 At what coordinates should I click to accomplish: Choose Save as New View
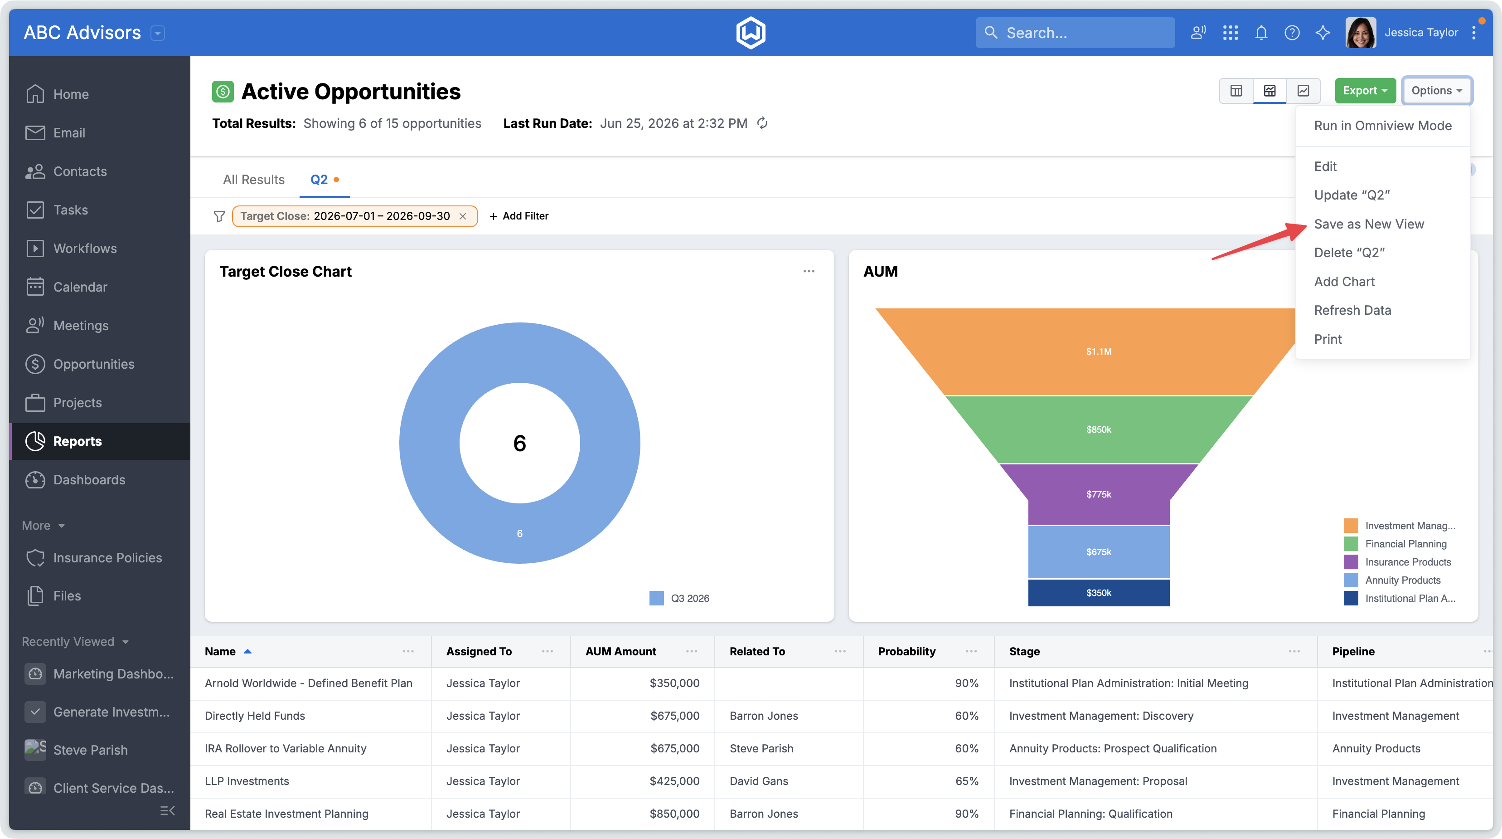[x=1368, y=224]
